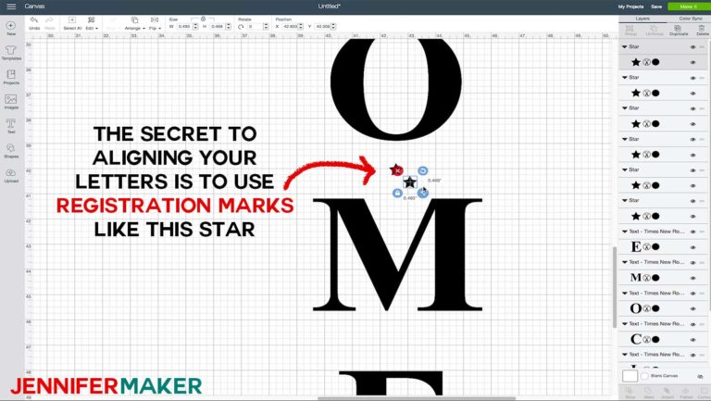The width and height of the screenshot is (711, 401).
Task: Hide the highlighted star layer
Action: click(x=692, y=63)
